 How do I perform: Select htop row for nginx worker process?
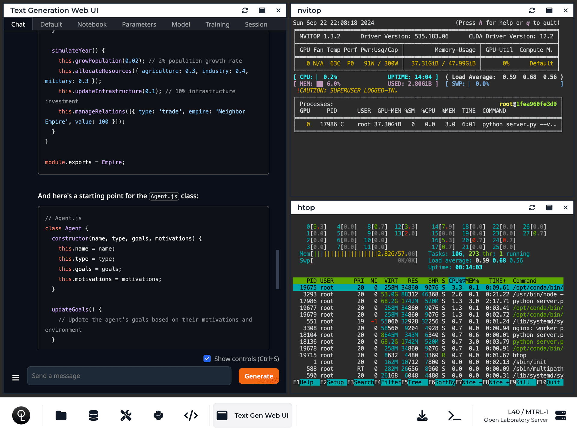[428, 328]
